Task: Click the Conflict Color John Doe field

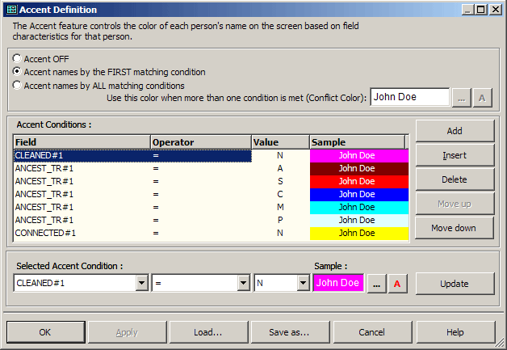Action: (409, 97)
